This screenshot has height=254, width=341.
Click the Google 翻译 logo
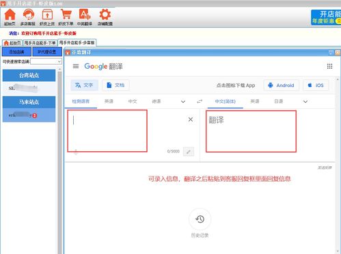[x=103, y=66]
